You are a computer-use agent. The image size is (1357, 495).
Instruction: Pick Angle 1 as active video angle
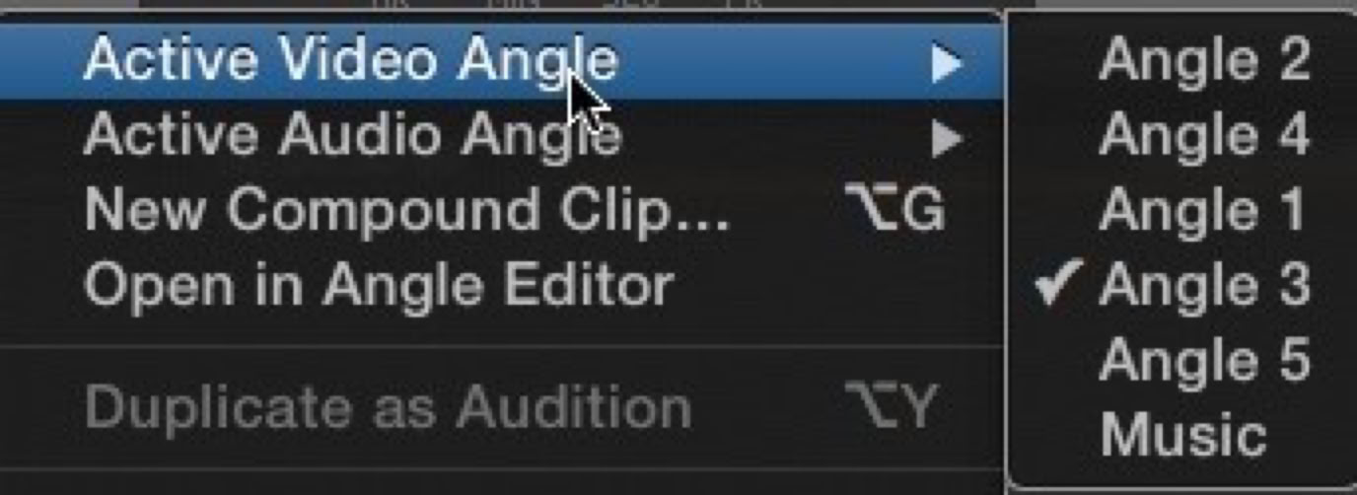tap(1181, 210)
